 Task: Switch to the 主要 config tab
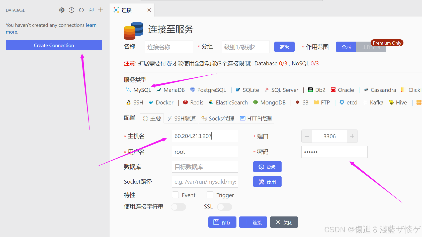point(152,118)
